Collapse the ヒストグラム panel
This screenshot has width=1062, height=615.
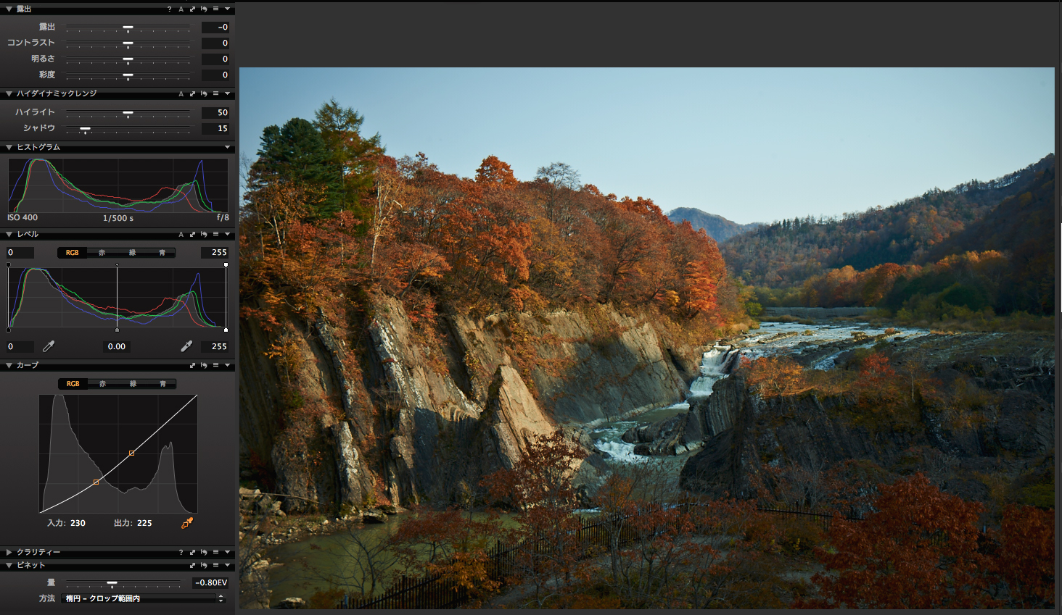tap(9, 148)
